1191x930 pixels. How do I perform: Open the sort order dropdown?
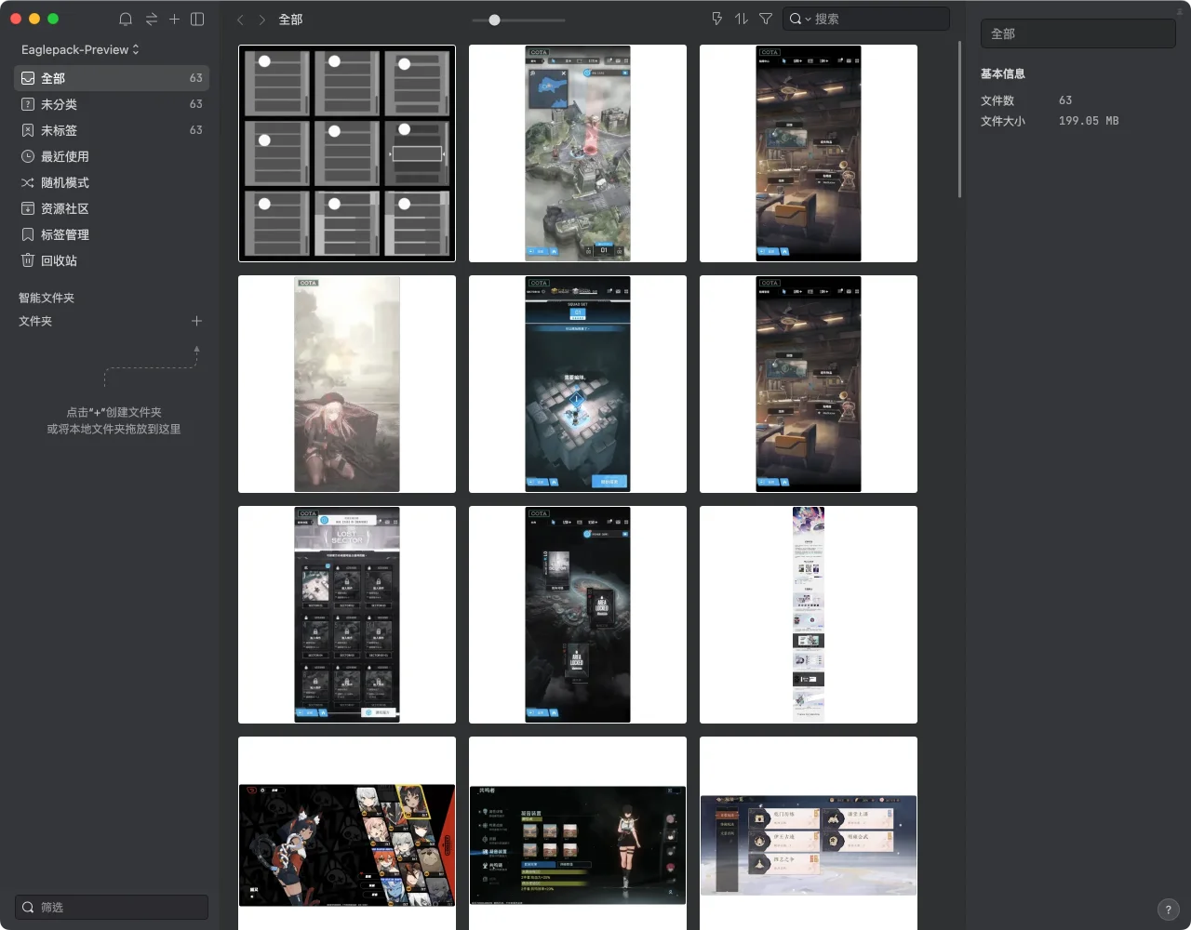click(x=741, y=19)
